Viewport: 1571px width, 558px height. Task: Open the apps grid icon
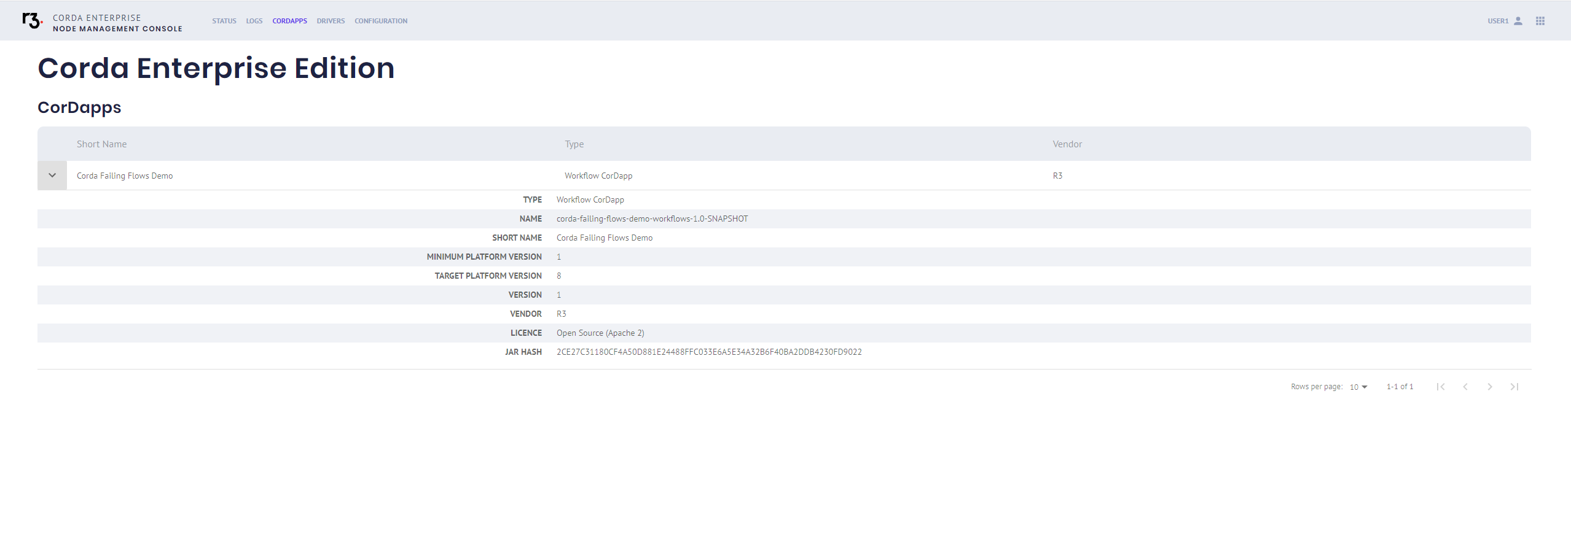tap(1540, 21)
